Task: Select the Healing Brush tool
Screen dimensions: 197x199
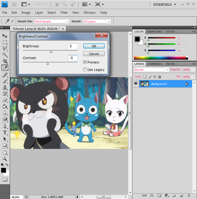Action: tap(5, 75)
